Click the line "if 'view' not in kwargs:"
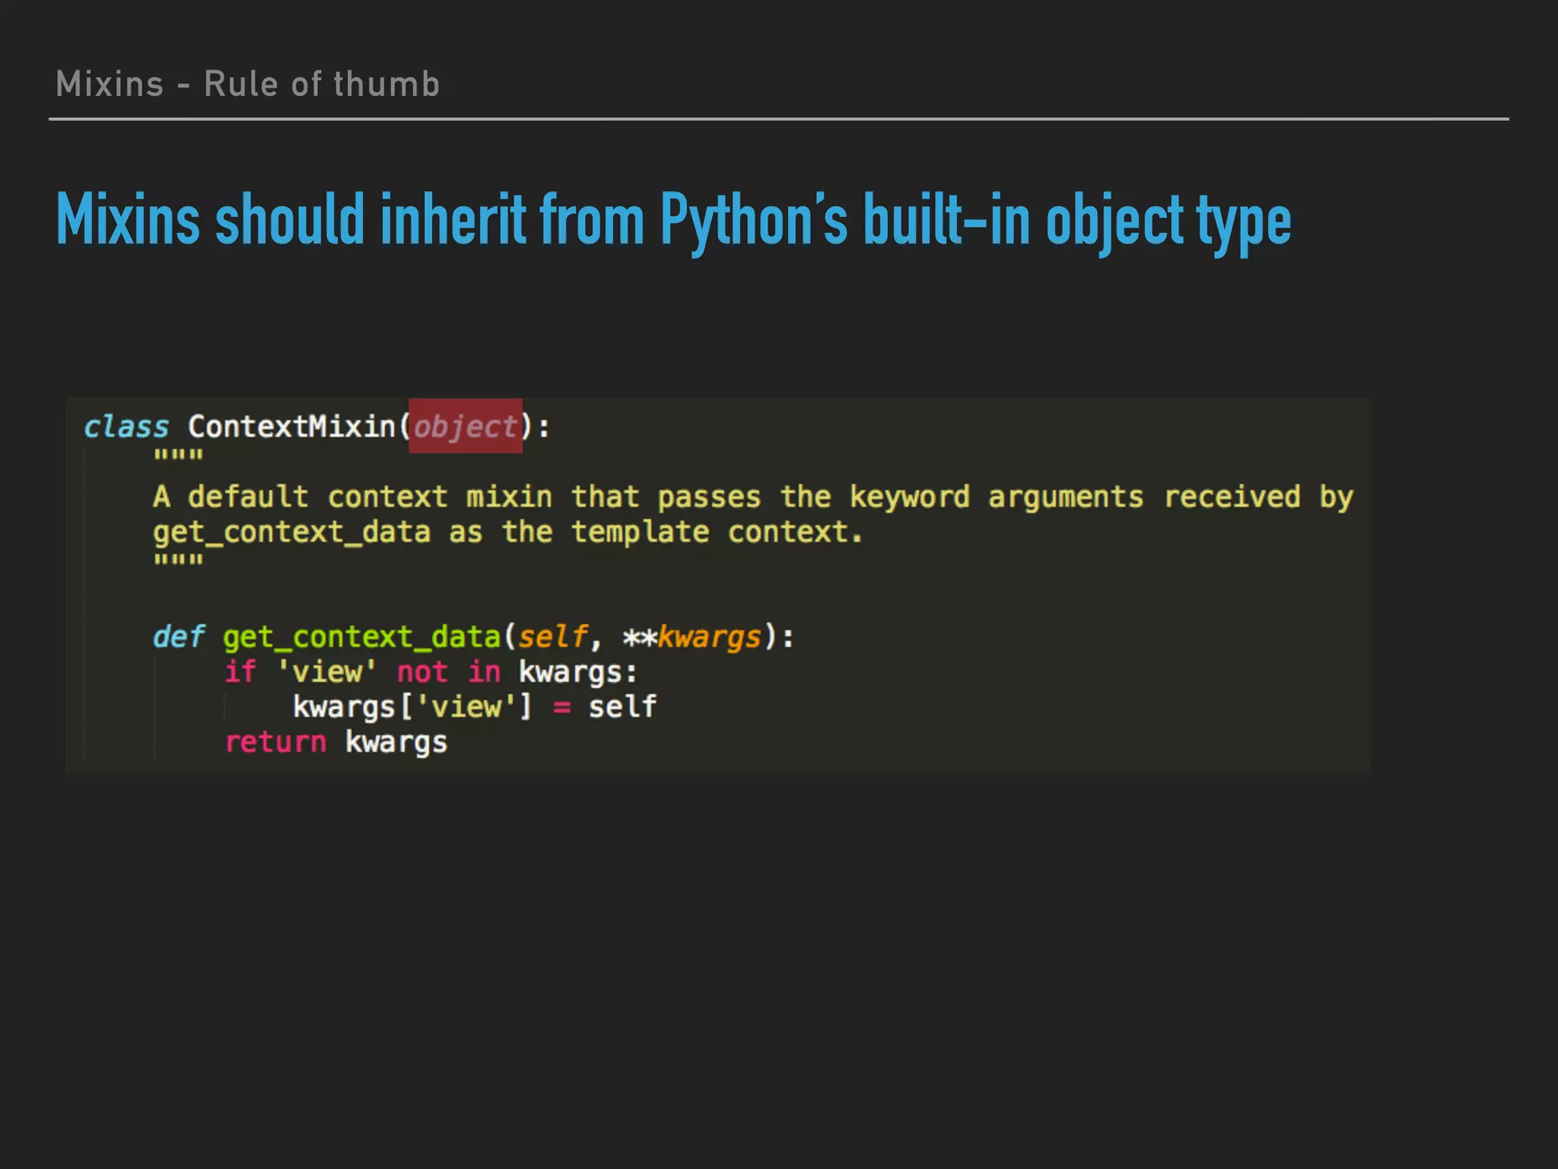 tap(431, 672)
